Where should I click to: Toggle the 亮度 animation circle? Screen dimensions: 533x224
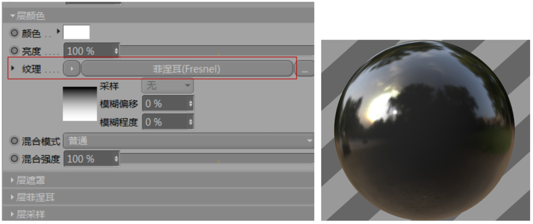[x=14, y=51]
